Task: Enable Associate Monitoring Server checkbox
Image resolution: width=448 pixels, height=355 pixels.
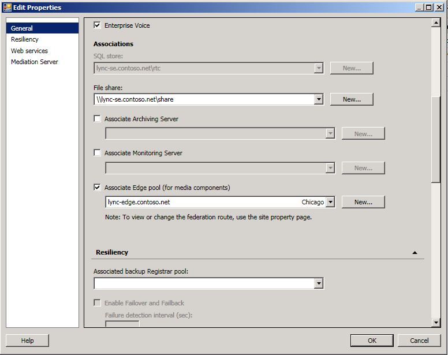Action: 97,153
